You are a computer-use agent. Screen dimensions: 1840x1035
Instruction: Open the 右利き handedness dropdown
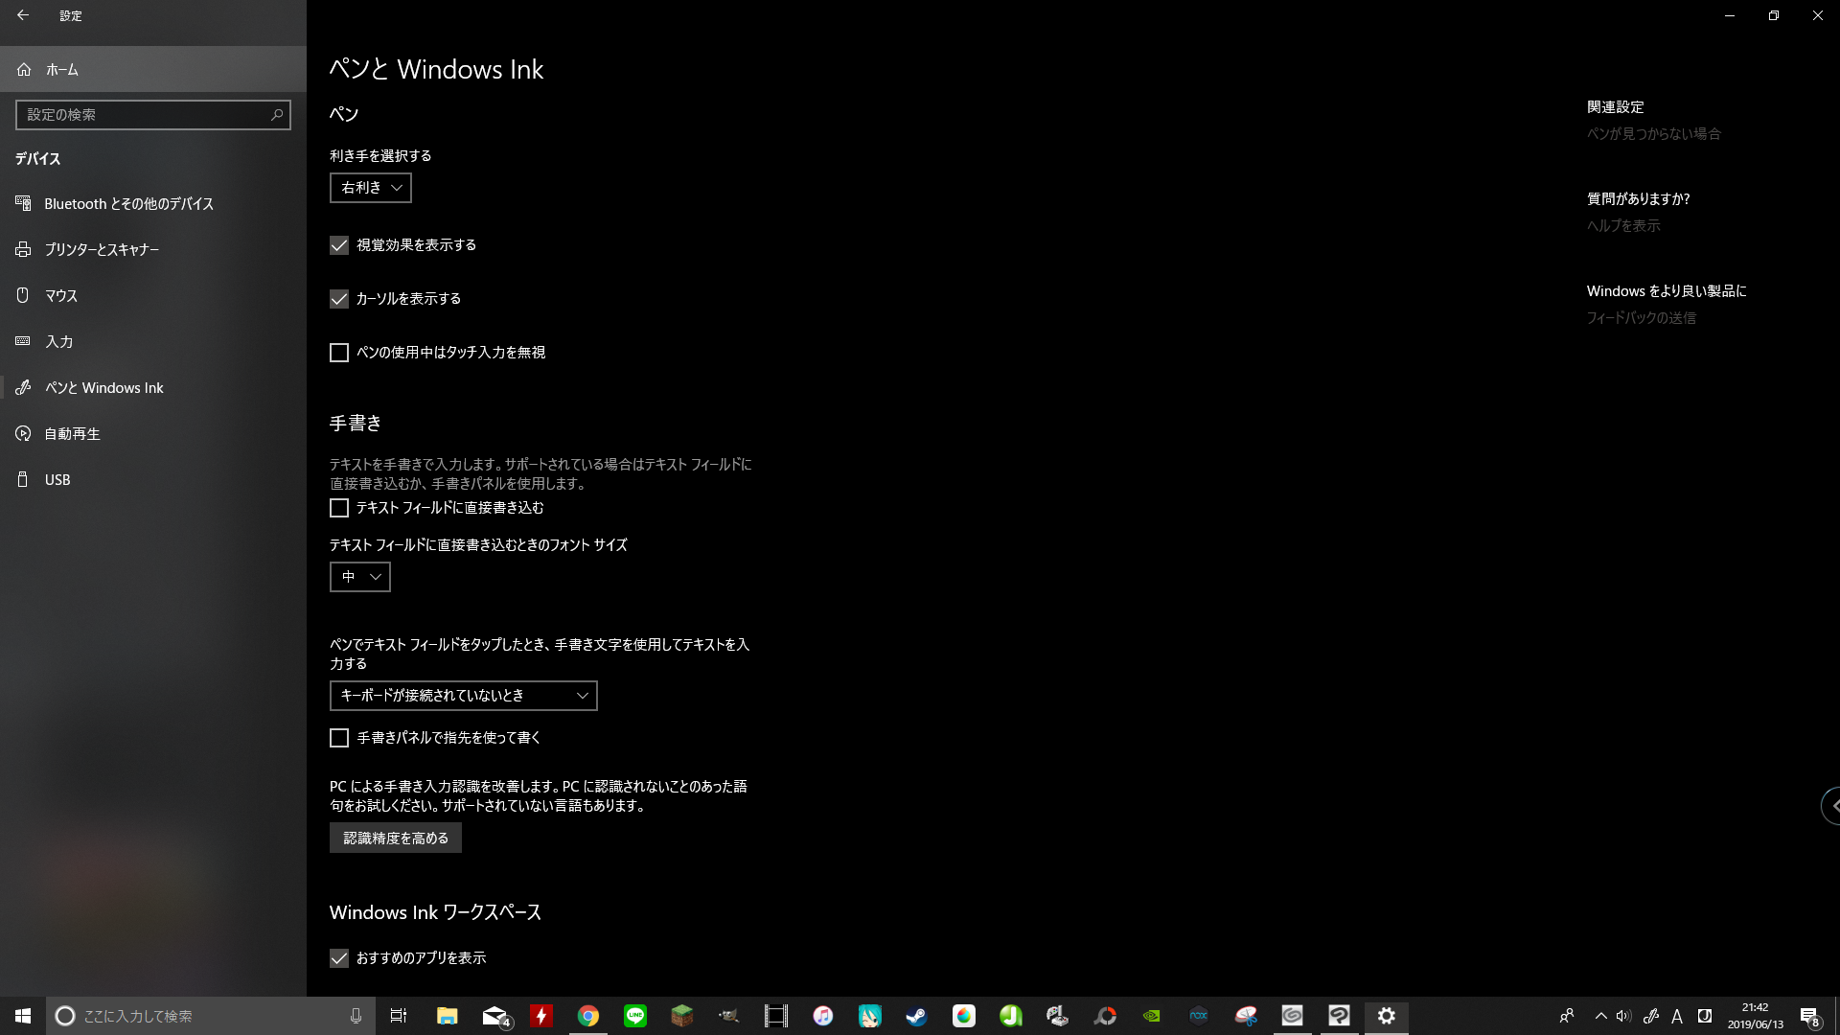tap(371, 188)
